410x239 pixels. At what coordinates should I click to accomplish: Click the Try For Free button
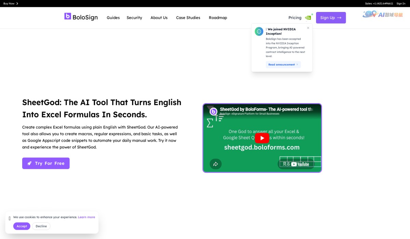(46, 163)
